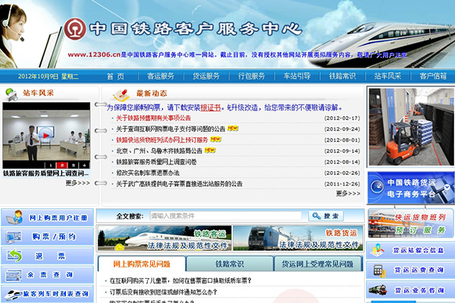Click the train icon for 旅客列车时刻表查询

click(11, 292)
